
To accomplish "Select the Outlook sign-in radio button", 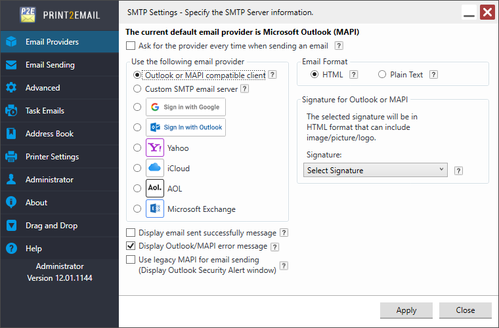I will click(x=137, y=127).
